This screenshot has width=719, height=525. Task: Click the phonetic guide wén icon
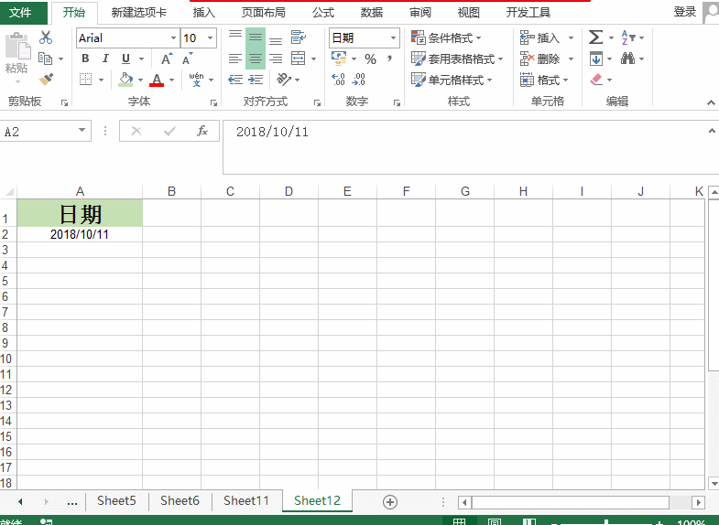(x=196, y=80)
